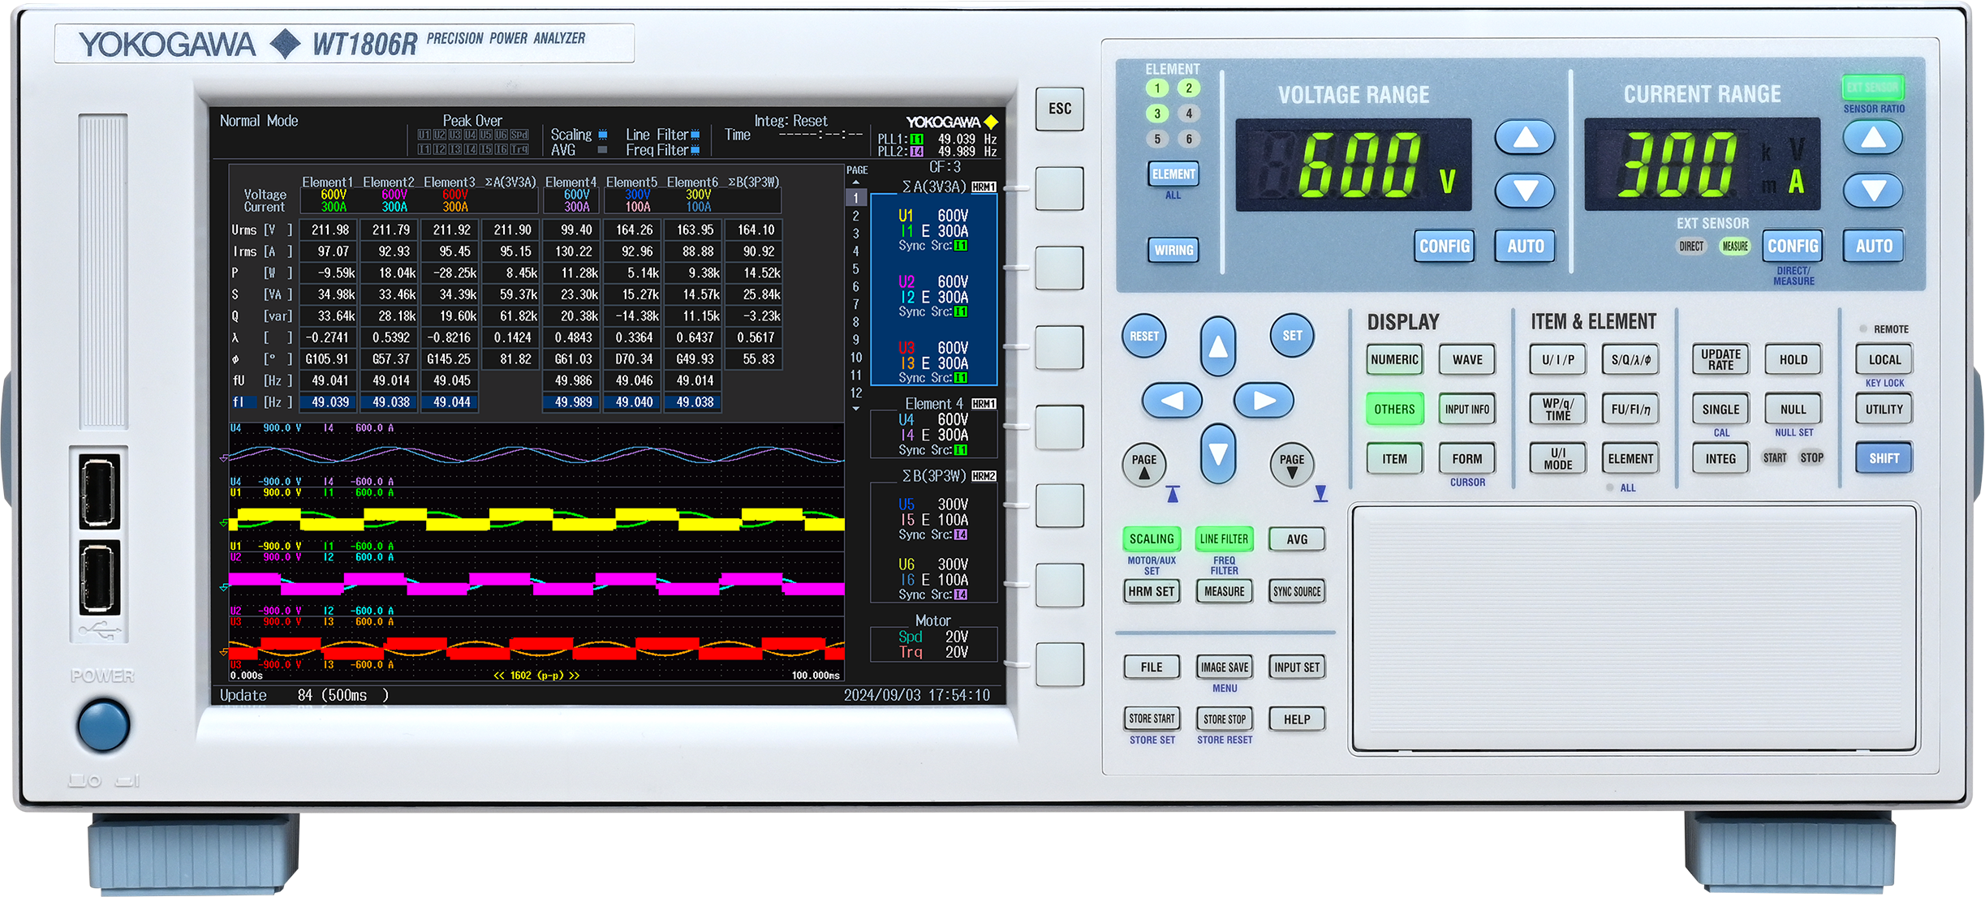Enable HOLD mode
Image resolution: width=1985 pixels, height=897 pixels.
click(x=1793, y=359)
